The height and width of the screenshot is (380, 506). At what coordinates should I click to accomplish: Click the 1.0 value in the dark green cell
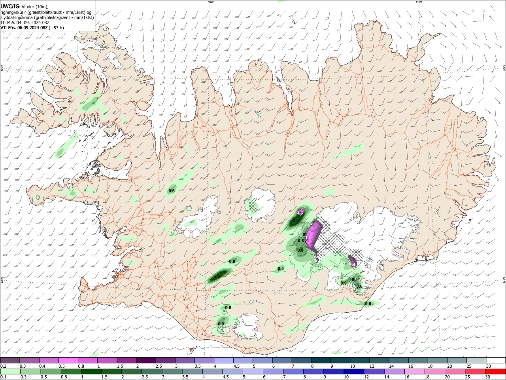217,277
